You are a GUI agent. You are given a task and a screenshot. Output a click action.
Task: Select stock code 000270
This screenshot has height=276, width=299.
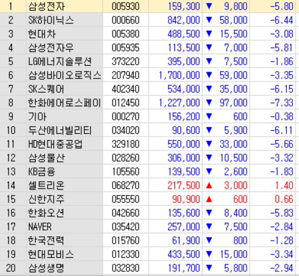click(x=126, y=116)
